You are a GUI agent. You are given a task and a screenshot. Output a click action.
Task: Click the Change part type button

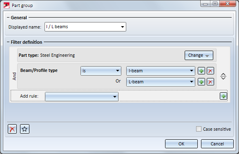(199, 55)
